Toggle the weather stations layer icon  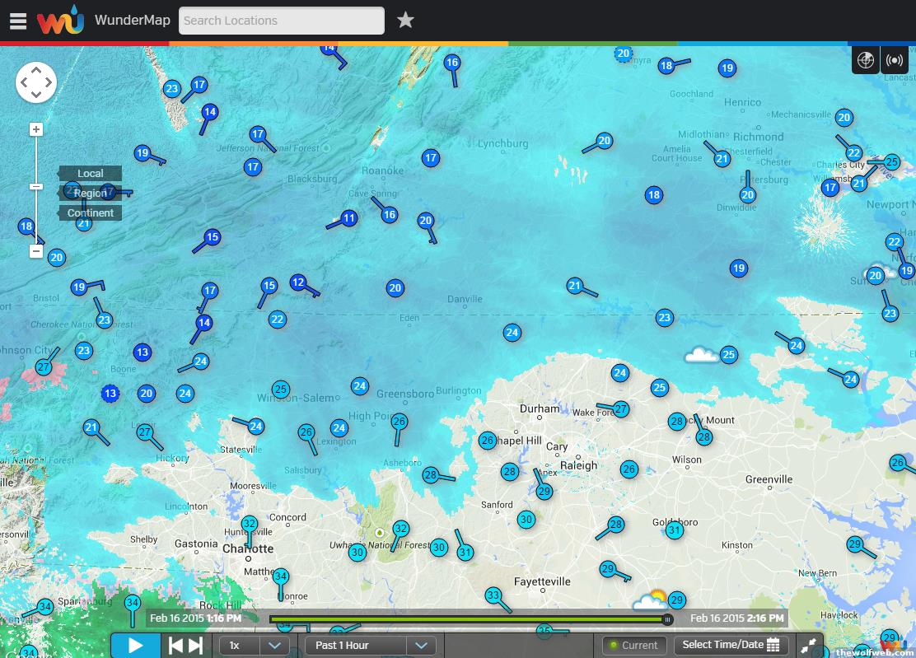894,60
